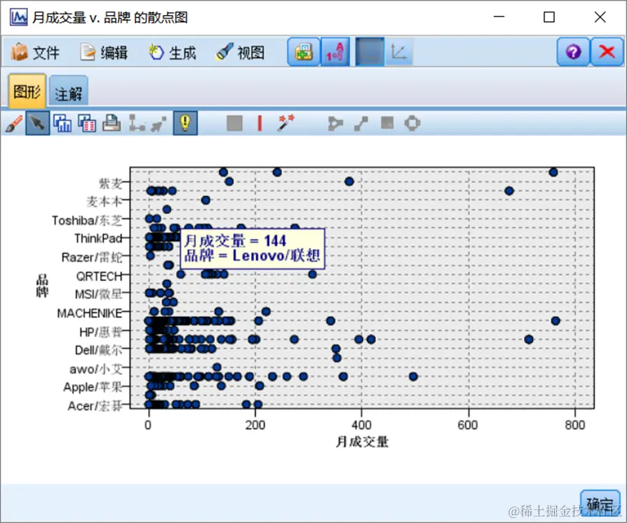Viewport: 627px width, 523px height.
Task: Click the greyed triangle nodes icon
Action: pyautogui.click(x=335, y=124)
